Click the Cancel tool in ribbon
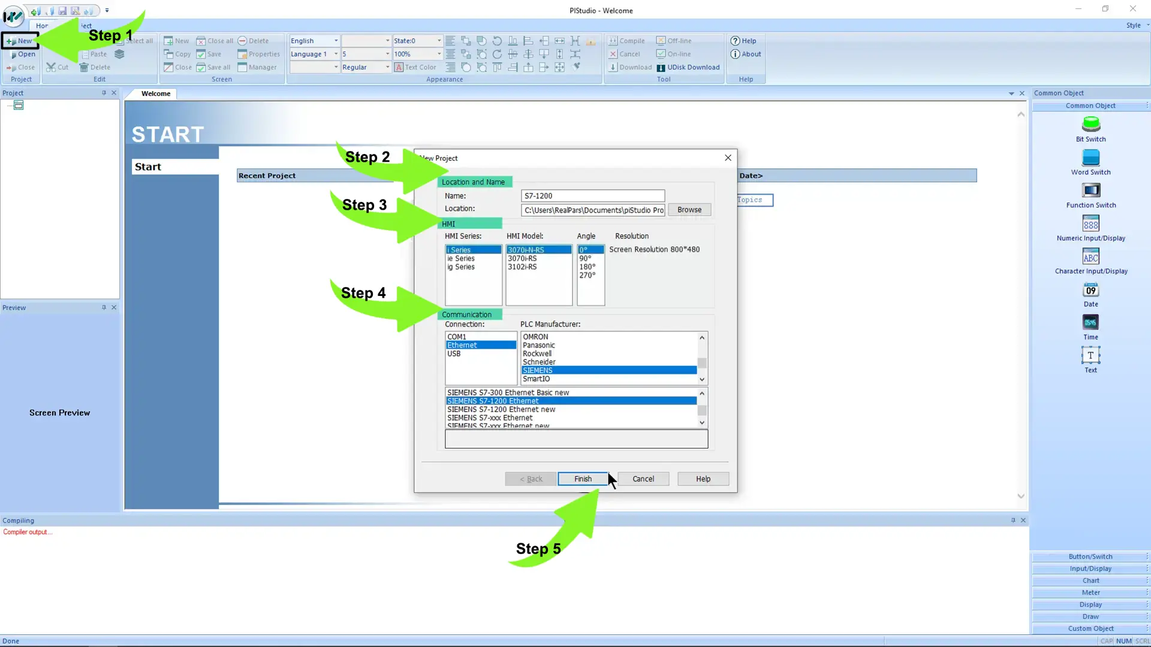1151x647 pixels. 625,54
